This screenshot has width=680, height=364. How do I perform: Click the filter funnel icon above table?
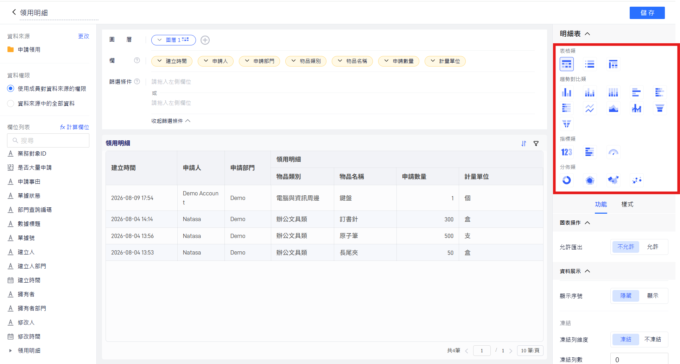536,144
